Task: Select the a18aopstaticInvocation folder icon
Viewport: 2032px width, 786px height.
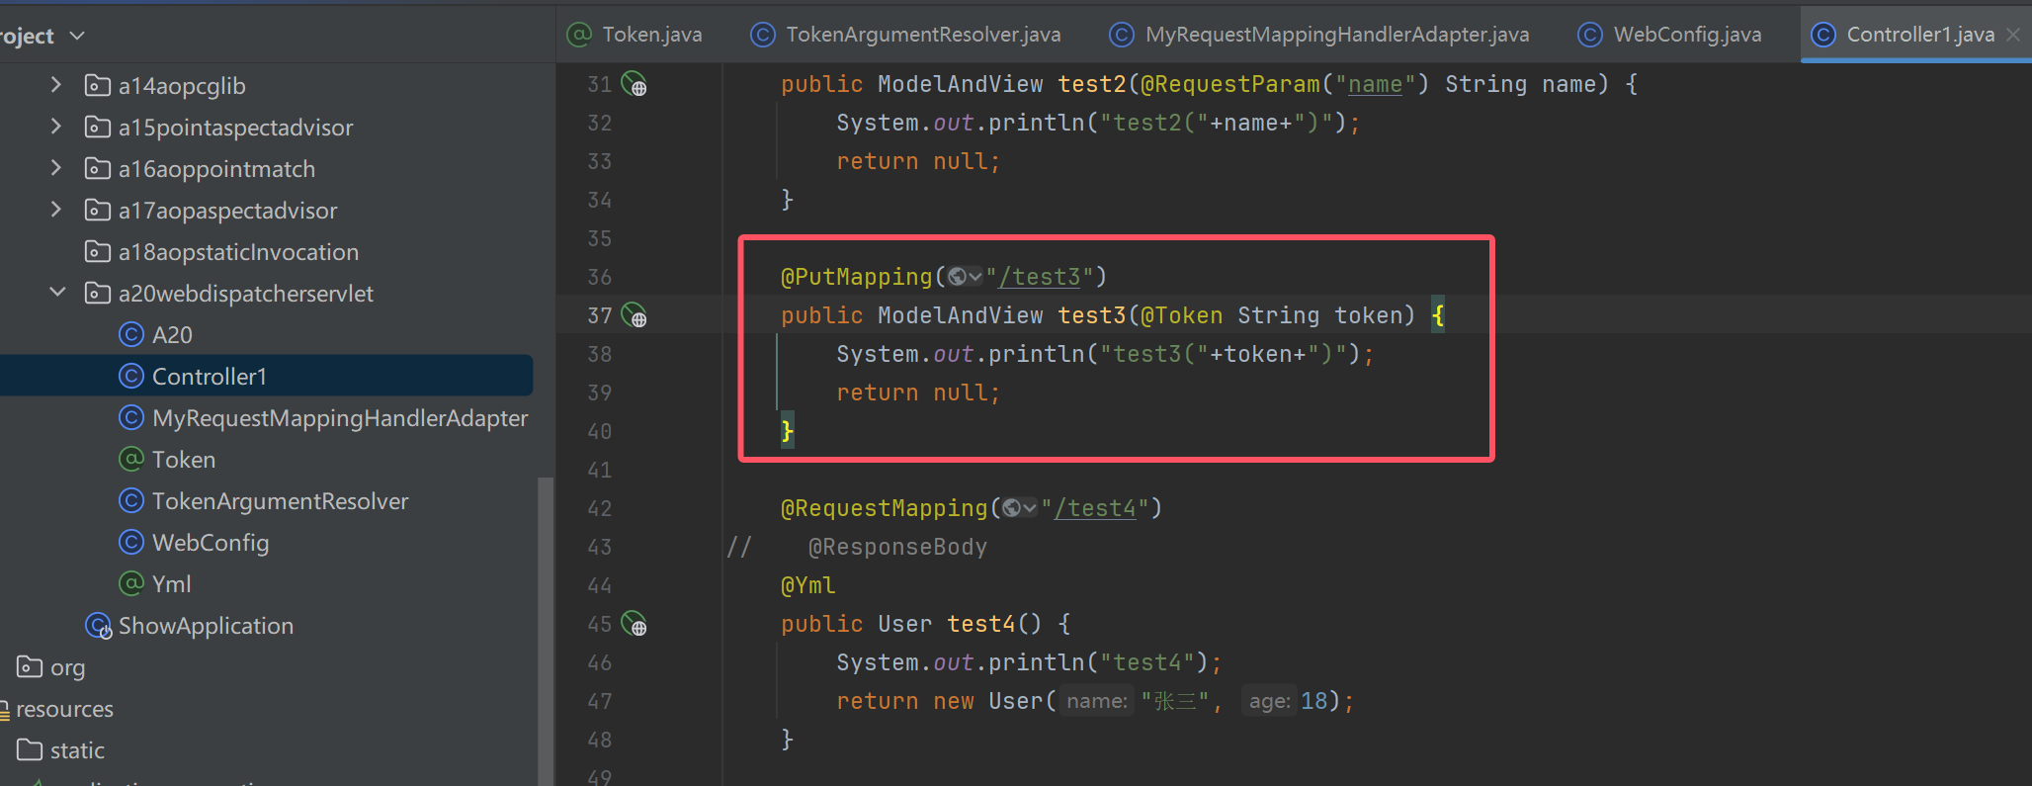Action: 97,252
